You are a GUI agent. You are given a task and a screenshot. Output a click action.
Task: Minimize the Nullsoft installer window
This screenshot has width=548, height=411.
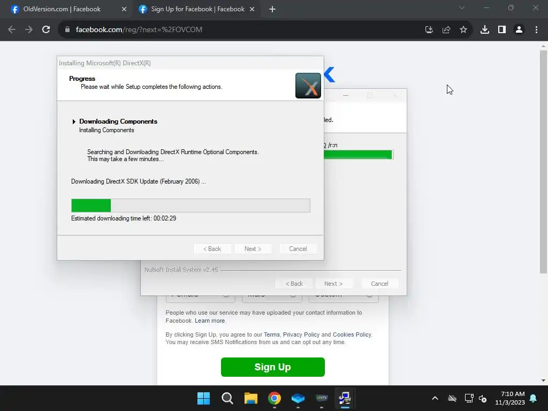(x=346, y=95)
